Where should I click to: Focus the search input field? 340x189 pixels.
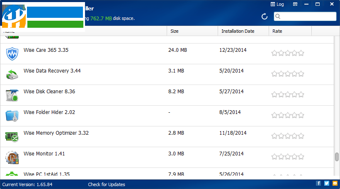click(305, 17)
